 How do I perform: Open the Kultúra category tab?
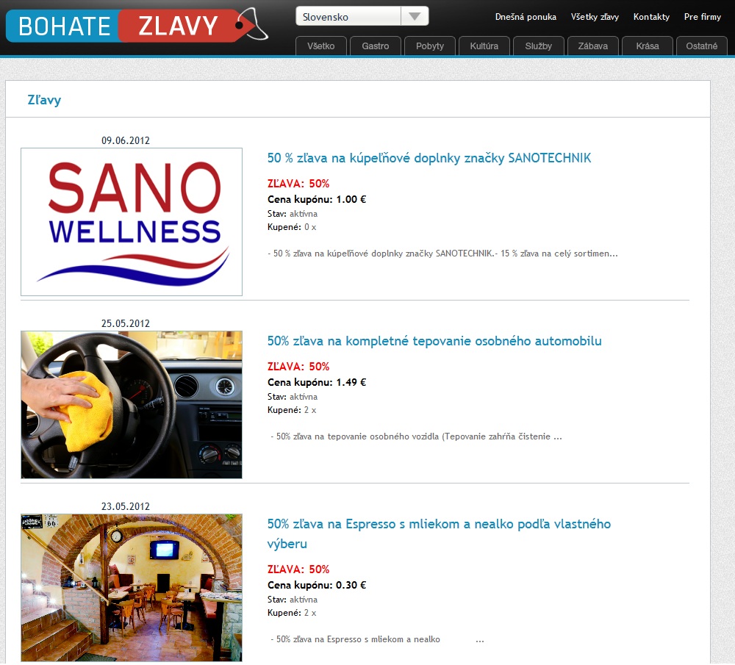pyautogui.click(x=484, y=46)
